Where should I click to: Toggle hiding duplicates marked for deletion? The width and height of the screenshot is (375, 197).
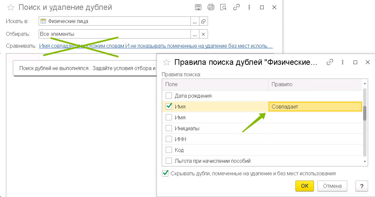pyautogui.click(x=165, y=173)
